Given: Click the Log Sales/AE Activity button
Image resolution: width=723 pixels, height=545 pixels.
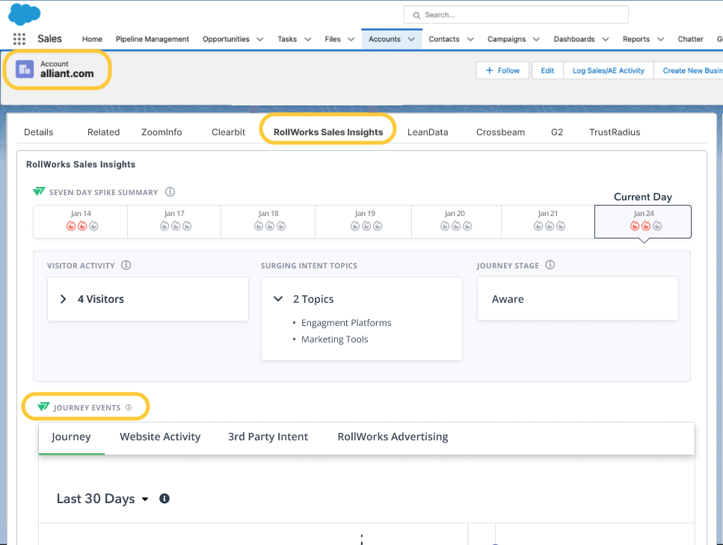Looking at the screenshot, I should click(608, 70).
